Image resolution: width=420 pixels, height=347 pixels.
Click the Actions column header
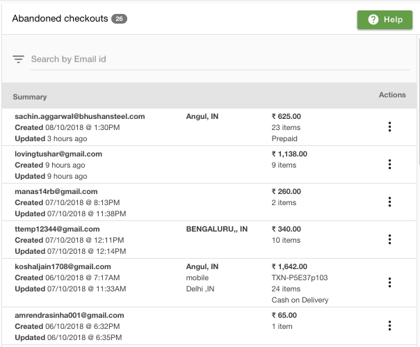[x=392, y=95]
